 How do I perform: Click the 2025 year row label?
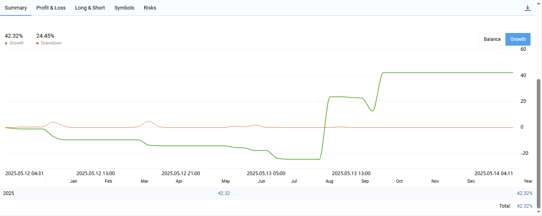8,193
